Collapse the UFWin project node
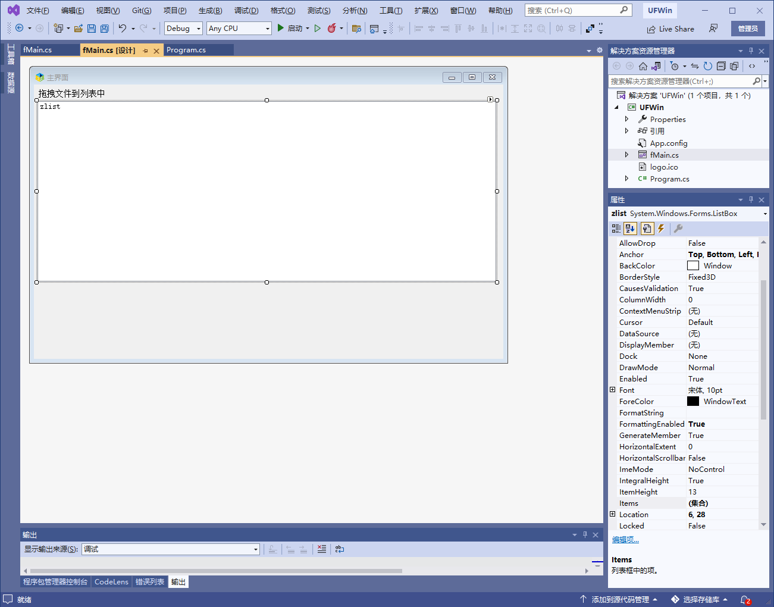This screenshot has height=607, width=774. (x=616, y=107)
